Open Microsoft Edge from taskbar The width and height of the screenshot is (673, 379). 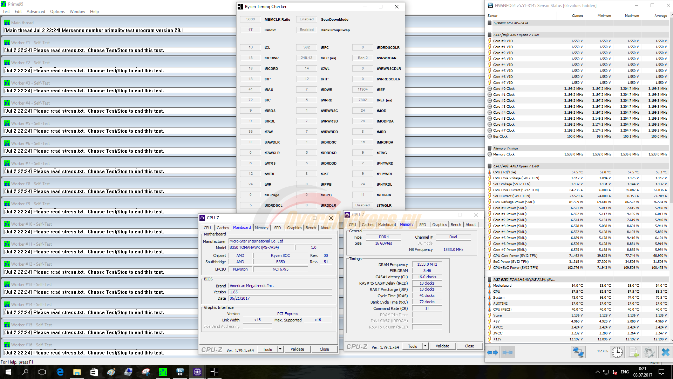tap(60, 372)
